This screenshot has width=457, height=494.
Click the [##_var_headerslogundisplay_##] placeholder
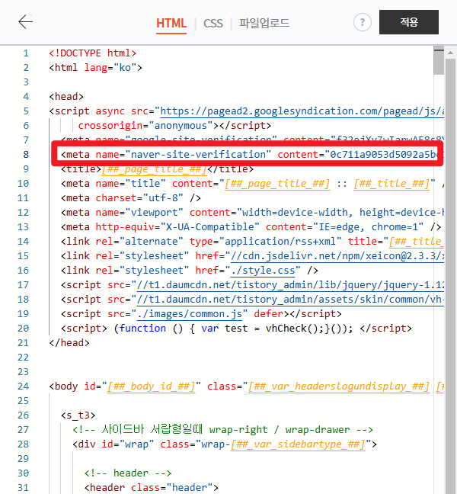(339, 387)
